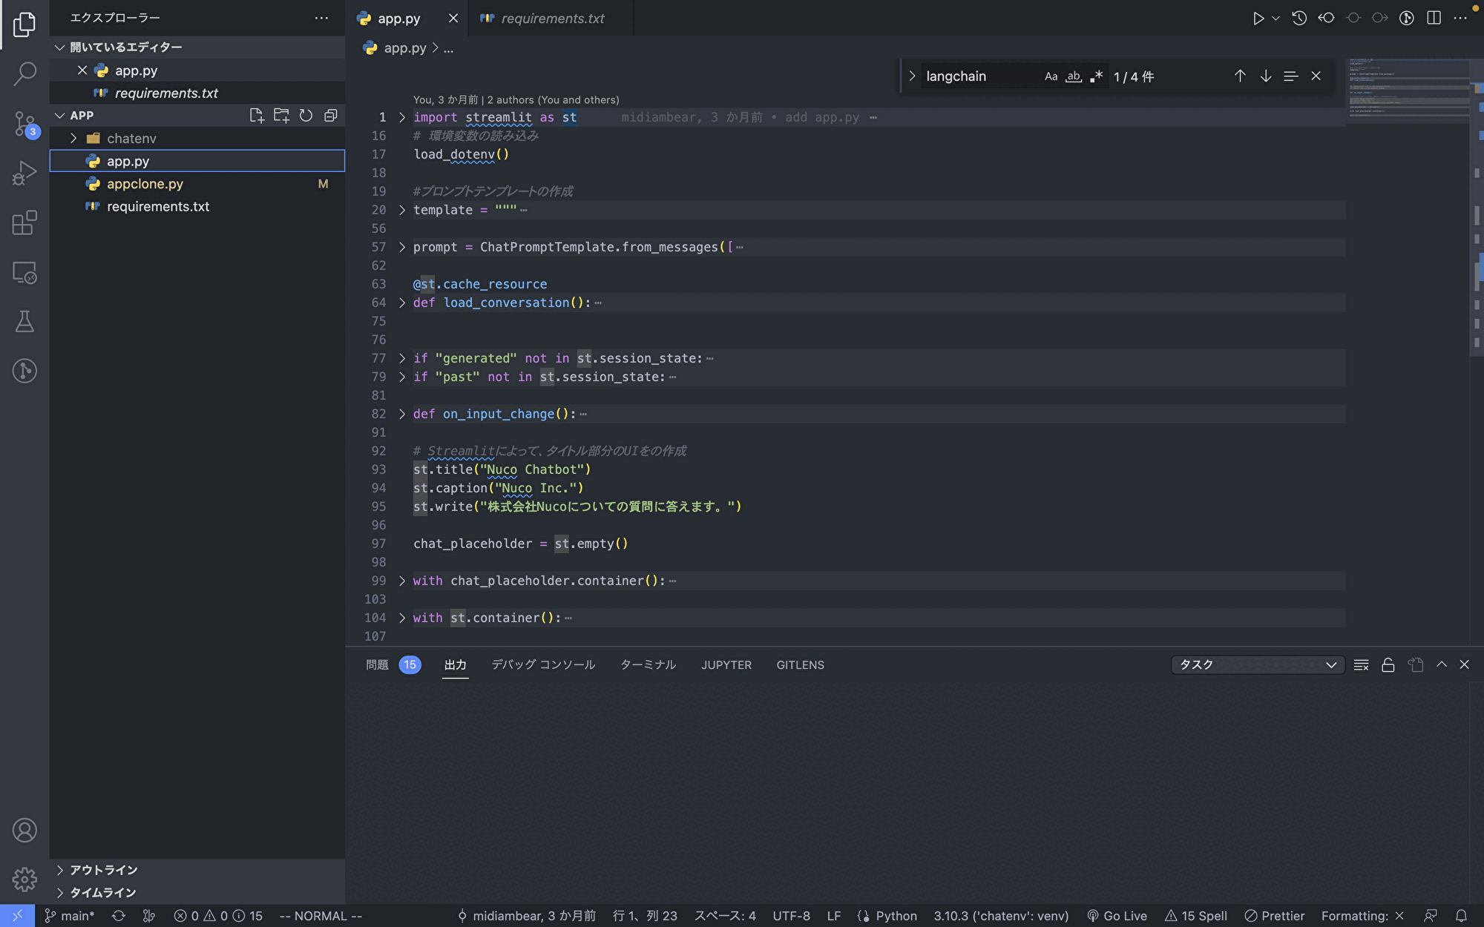Viewport: 1484px width, 927px height.
Task: Enable regex search in the find widget
Action: tap(1095, 76)
